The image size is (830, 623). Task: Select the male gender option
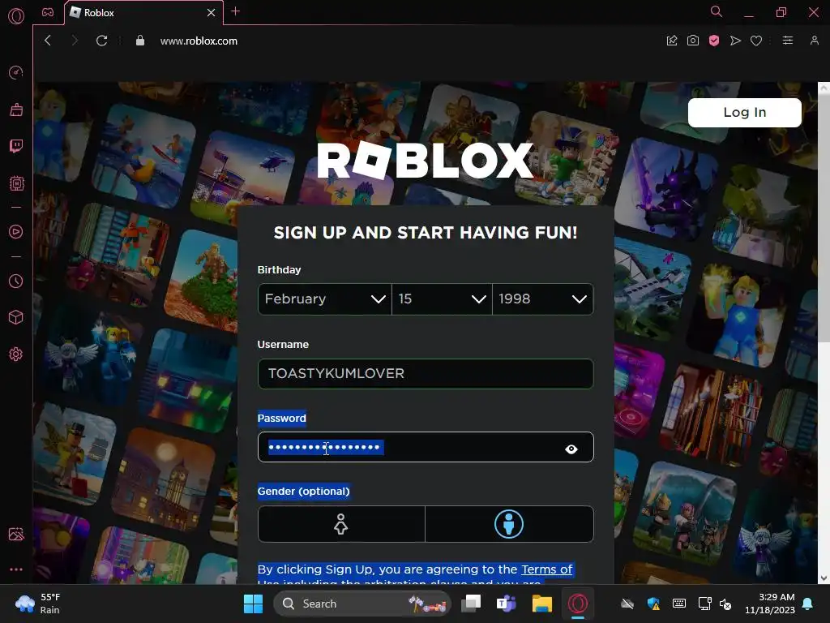pos(509,524)
